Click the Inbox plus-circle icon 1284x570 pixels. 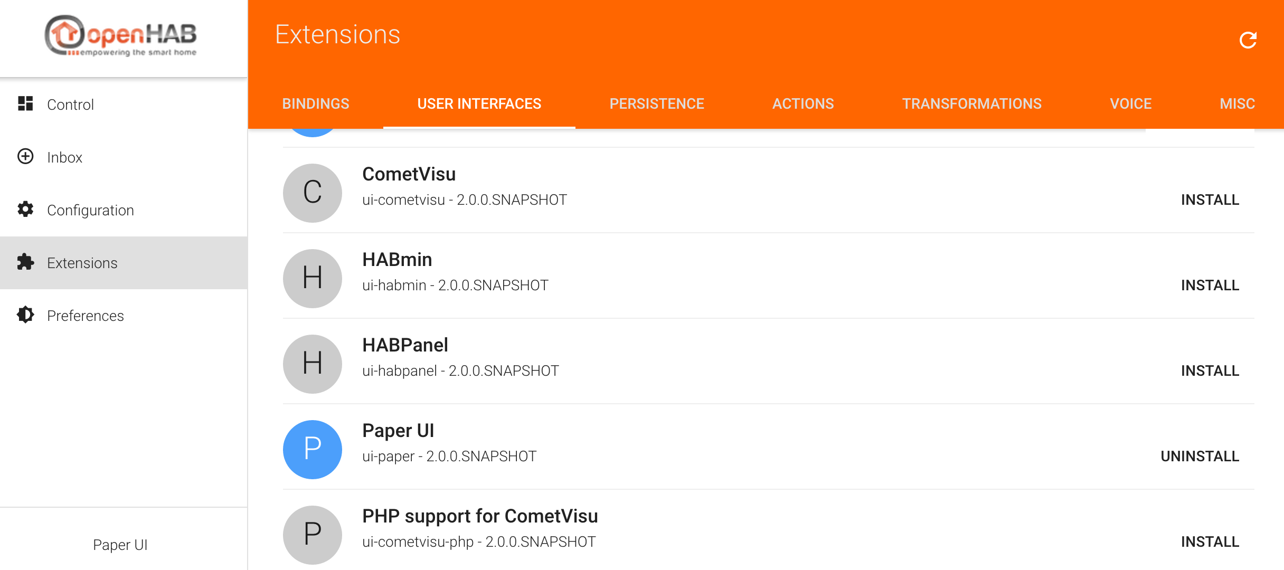tap(25, 157)
